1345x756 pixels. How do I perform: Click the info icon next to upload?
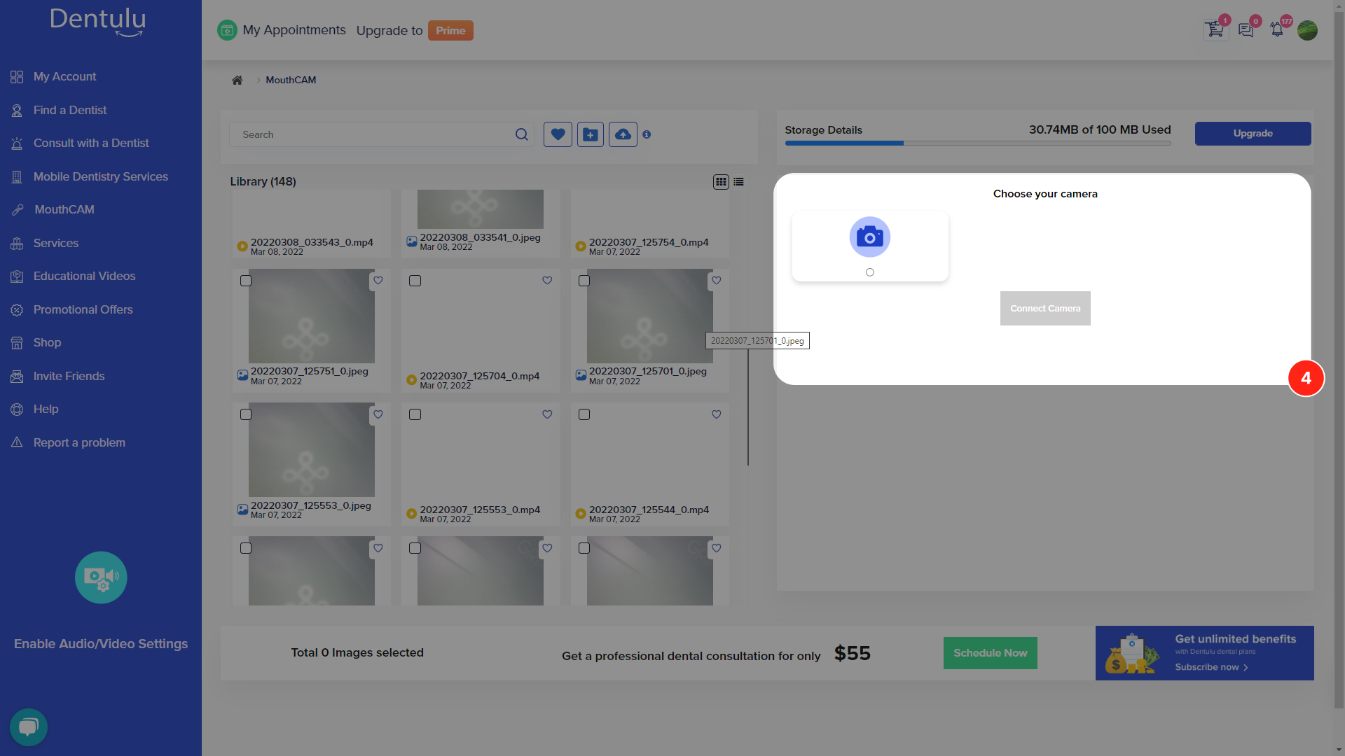coord(647,134)
